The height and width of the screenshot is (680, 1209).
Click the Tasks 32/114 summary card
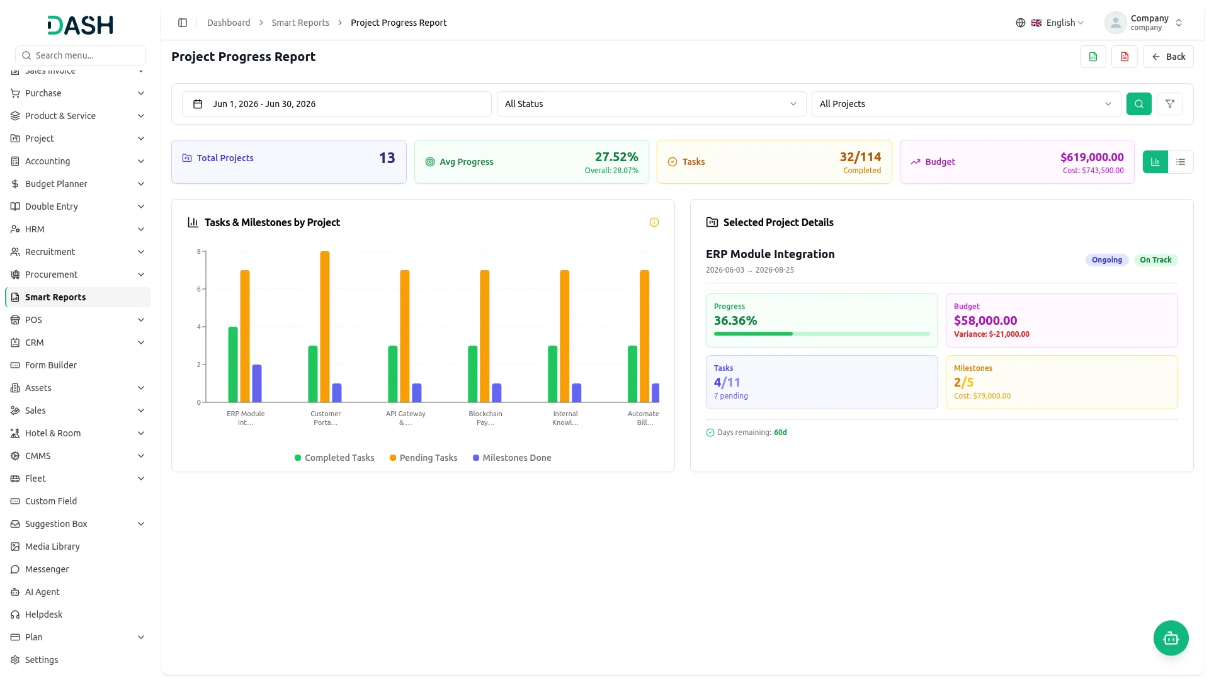pos(775,162)
